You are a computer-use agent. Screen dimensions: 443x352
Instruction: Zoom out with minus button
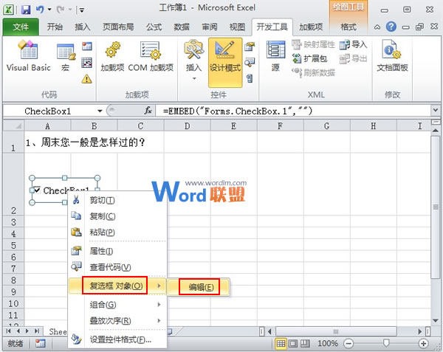(348, 344)
